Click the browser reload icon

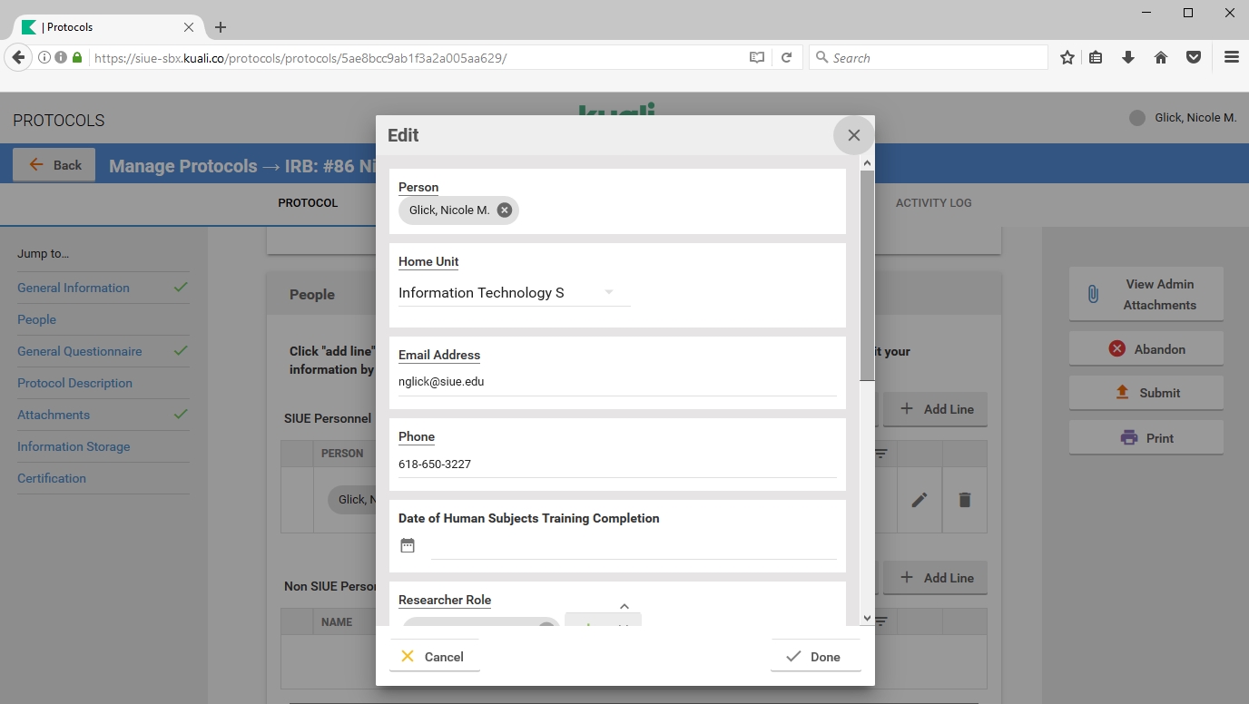[787, 57]
